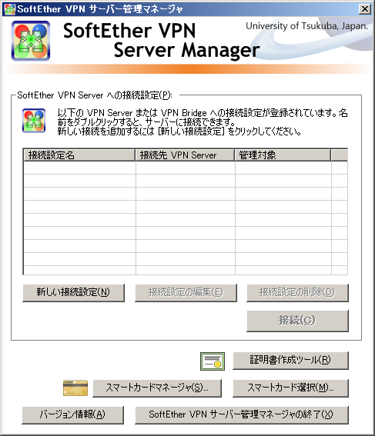Click the 接続(C) connect button
The width and height of the screenshot is (375, 436).
[x=297, y=321]
